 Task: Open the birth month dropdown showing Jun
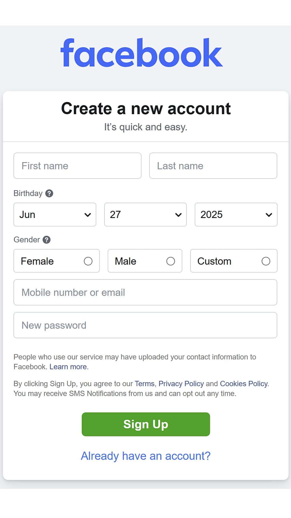pos(54,214)
